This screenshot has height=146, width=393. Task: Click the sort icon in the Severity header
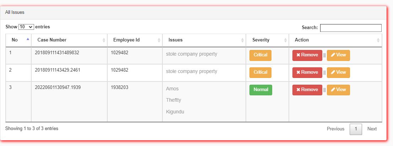point(285,40)
